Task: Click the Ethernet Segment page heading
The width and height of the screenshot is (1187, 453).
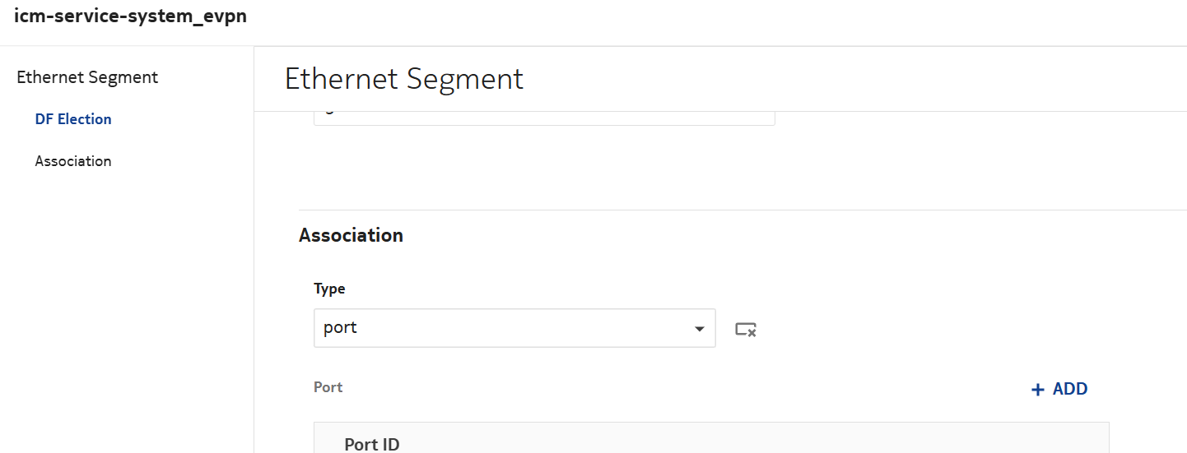Action: (404, 79)
